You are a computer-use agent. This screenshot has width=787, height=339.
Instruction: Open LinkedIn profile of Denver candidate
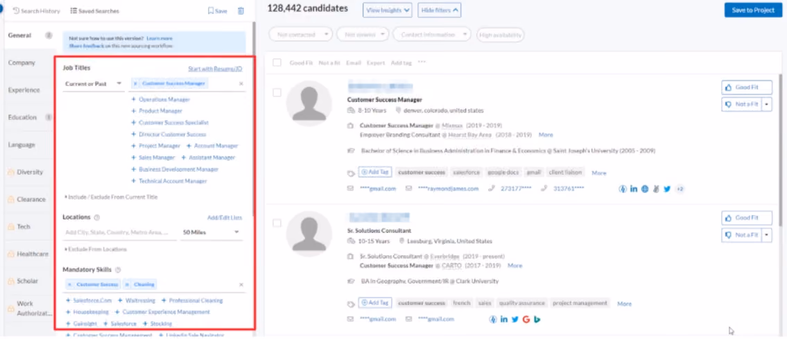(634, 189)
